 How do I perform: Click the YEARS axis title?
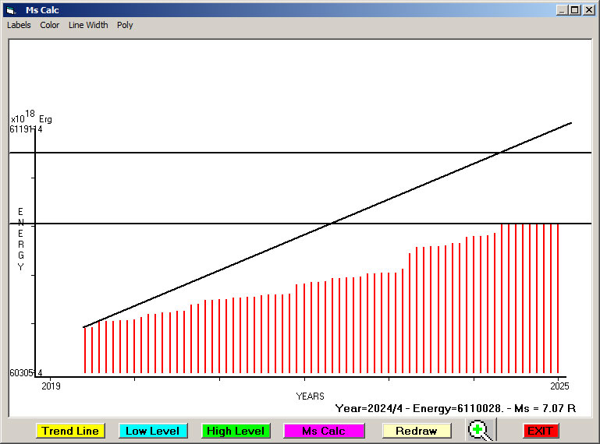coord(310,396)
